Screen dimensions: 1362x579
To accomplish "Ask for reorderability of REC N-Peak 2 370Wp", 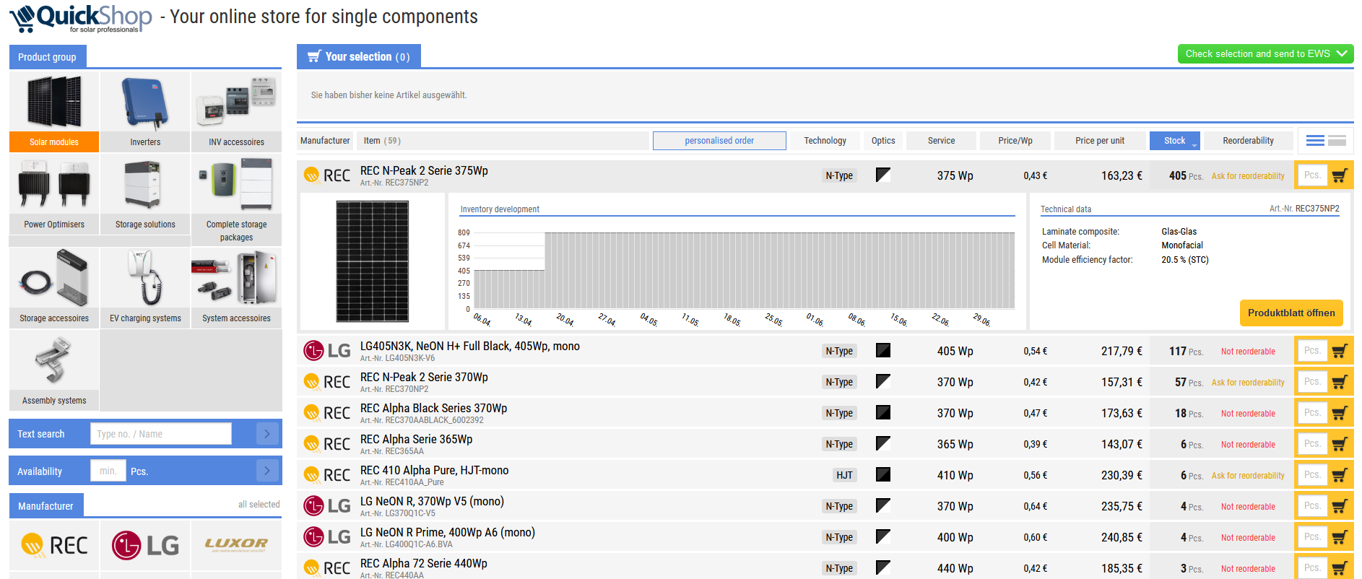I will [x=1248, y=383].
